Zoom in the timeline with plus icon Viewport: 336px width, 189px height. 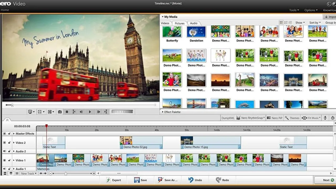point(94,174)
